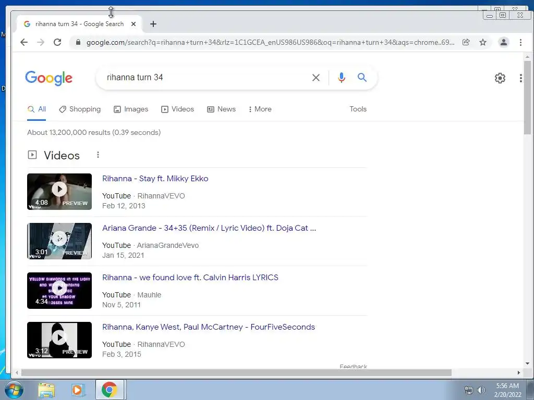View site info via the padlock icon

78,42
